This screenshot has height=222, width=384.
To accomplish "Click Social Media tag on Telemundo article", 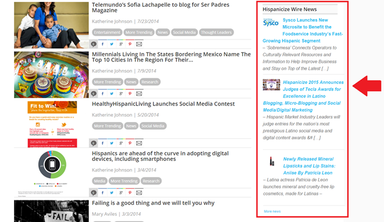I will click(184, 32).
